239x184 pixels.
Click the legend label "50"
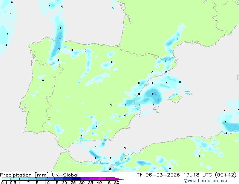tap(116, 182)
